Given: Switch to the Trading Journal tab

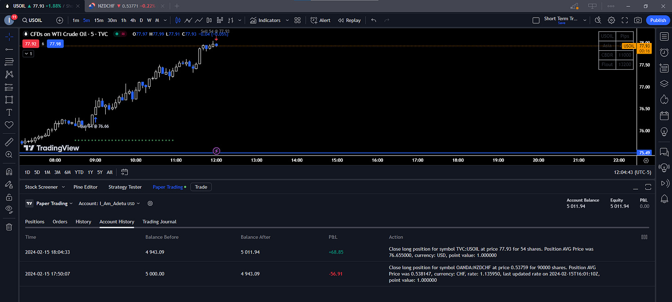Looking at the screenshot, I should point(159,222).
